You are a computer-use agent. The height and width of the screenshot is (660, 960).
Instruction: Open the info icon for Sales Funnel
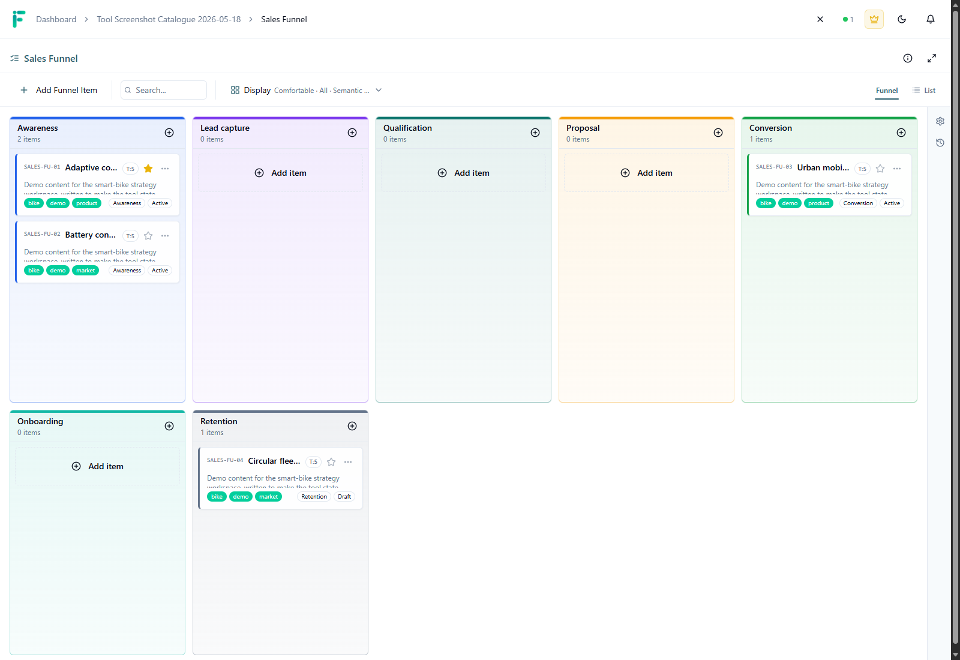pos(908,58)
